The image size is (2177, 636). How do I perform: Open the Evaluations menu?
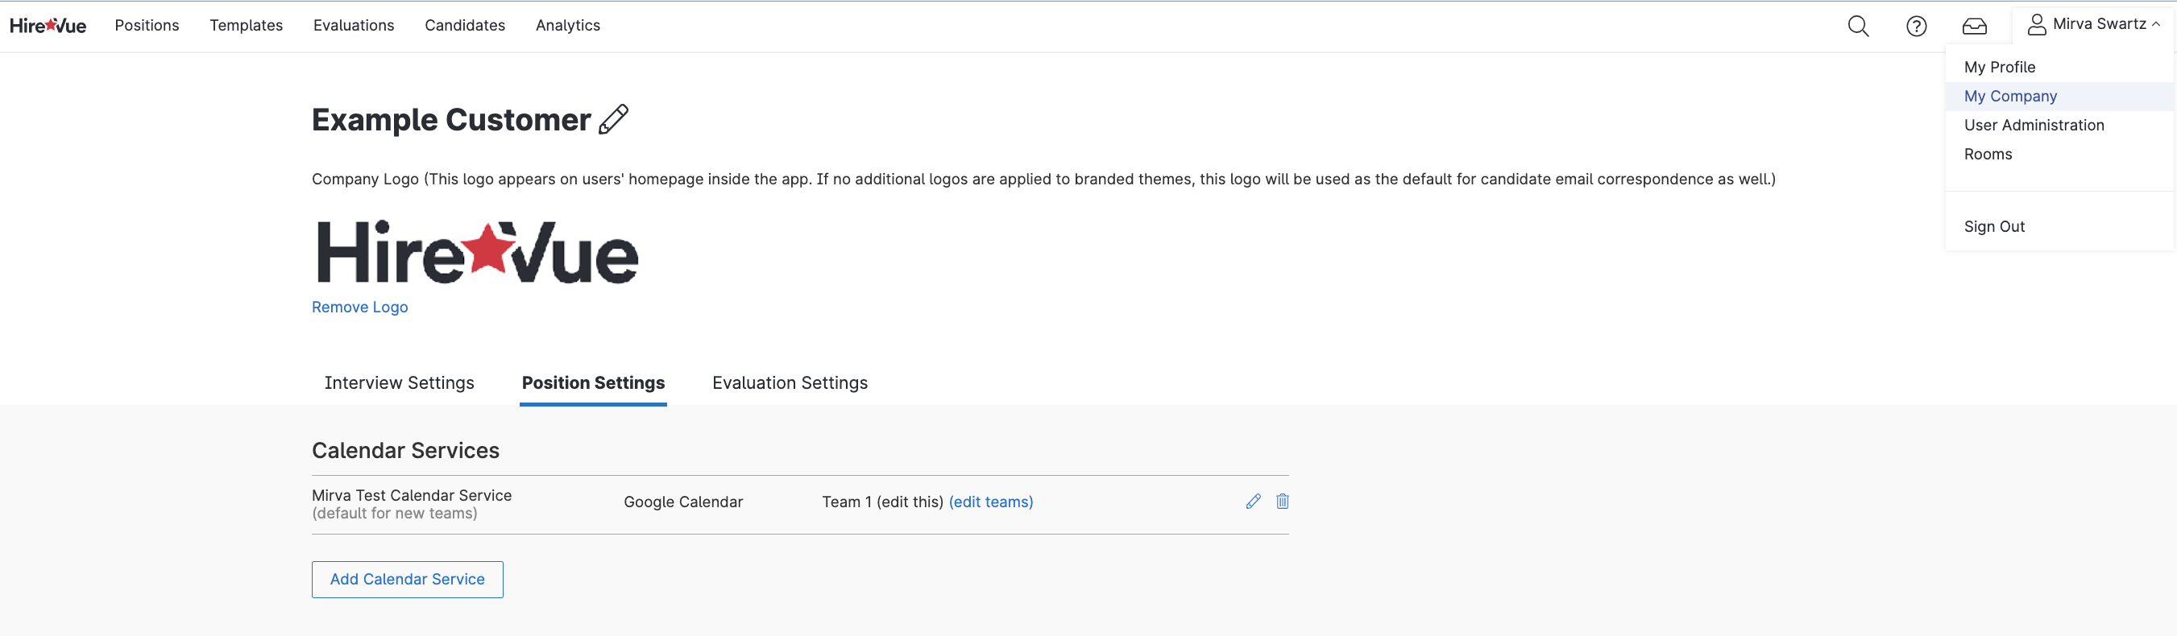click(x=353, y=25)
